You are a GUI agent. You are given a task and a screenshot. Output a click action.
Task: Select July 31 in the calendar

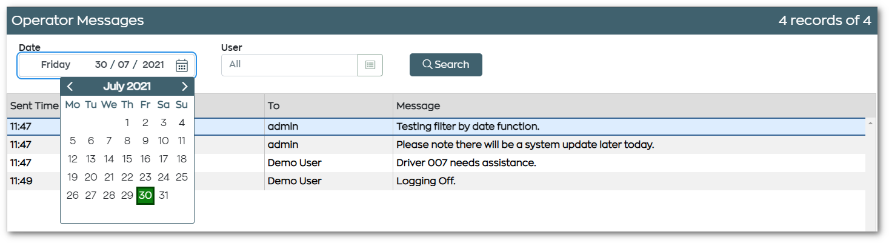[x=164, y=196]
